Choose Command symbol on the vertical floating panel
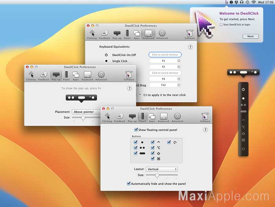The width and height of the screenshot is (275, 207). pyautogui.click(x=243, y=140)
